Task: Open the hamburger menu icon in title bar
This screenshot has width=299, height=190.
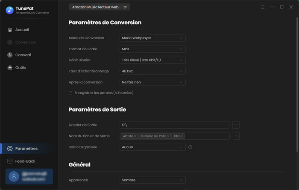Action: (x=263, y=7)
